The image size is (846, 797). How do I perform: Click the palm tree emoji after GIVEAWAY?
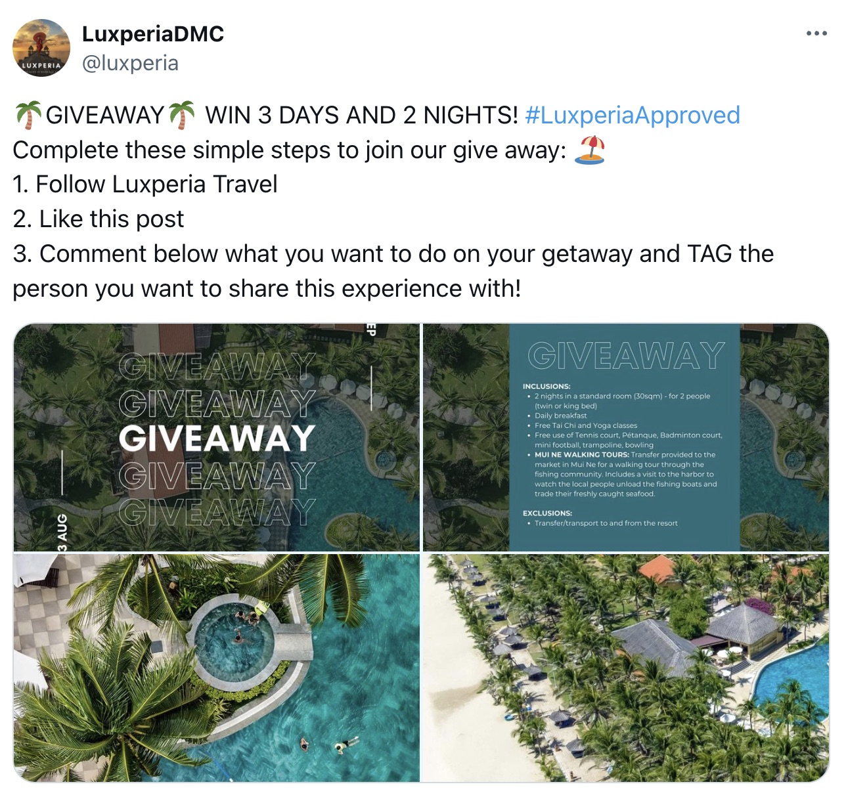click(182, 115)
